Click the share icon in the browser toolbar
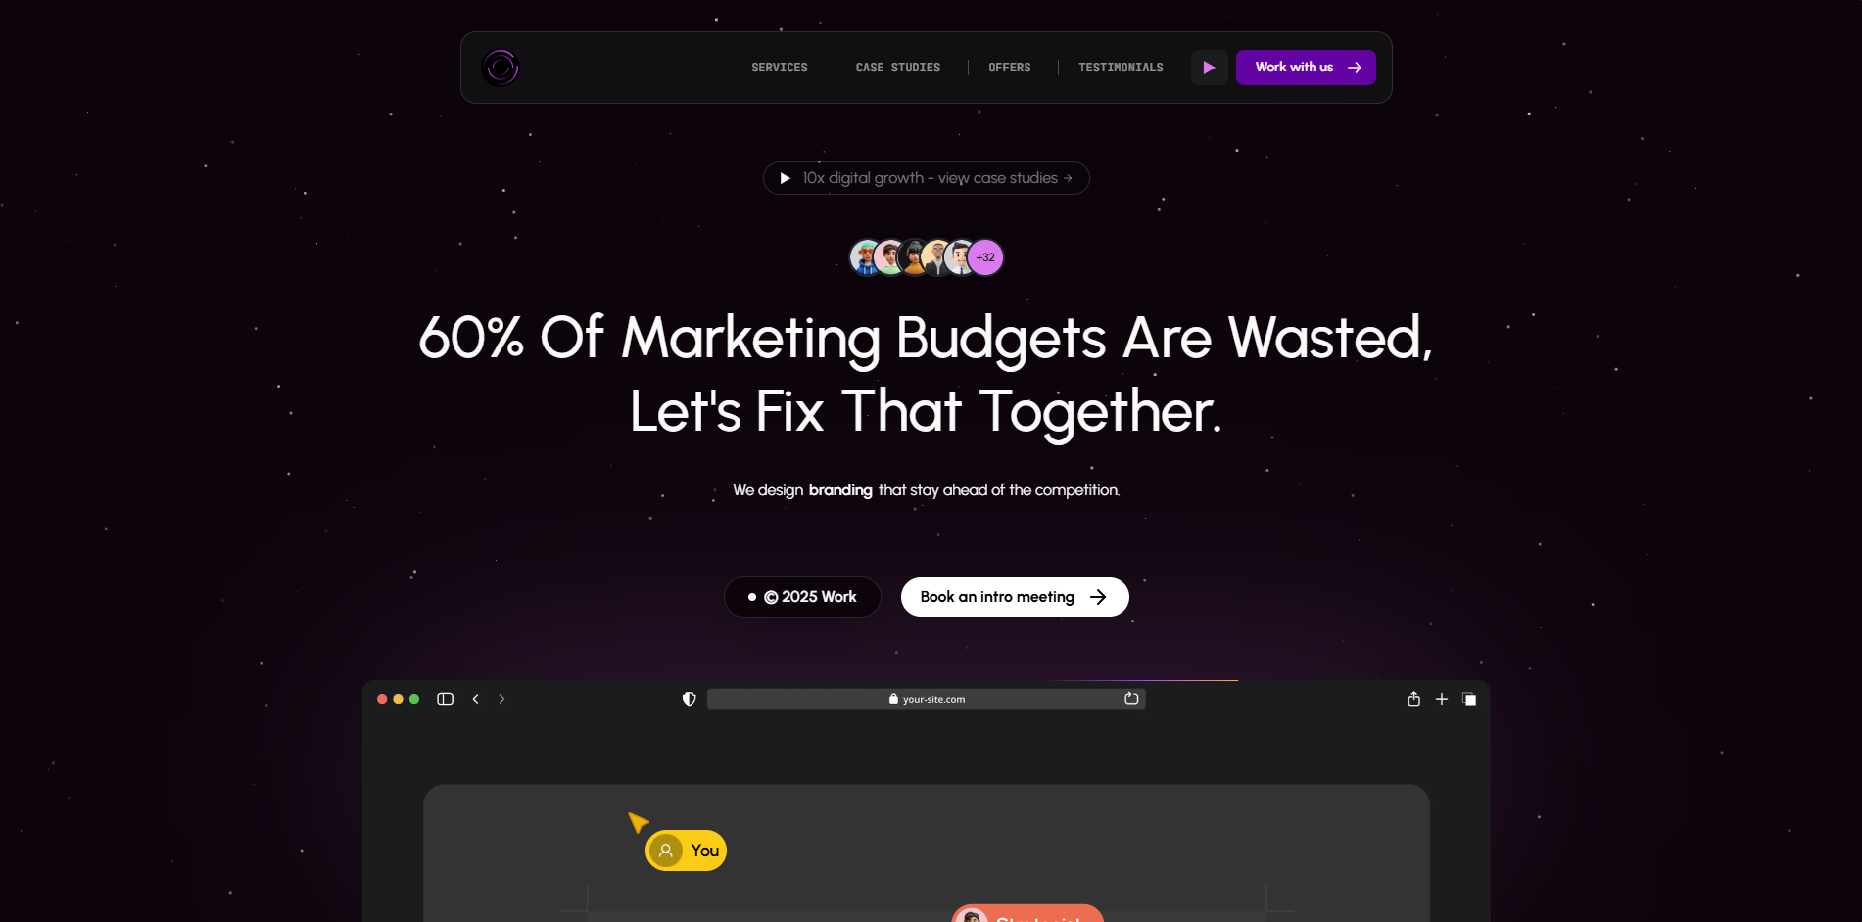Screen dimensions: 1862x922 [1413, 699]
